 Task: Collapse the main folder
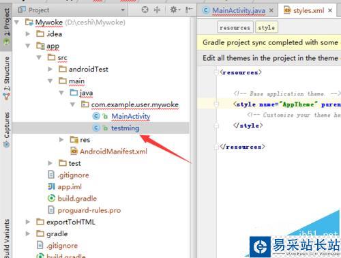tap(50, 81)
